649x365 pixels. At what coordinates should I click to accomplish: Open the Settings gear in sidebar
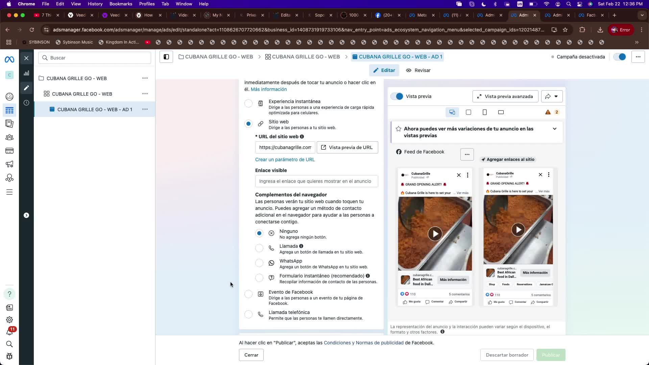coord(9,320)
